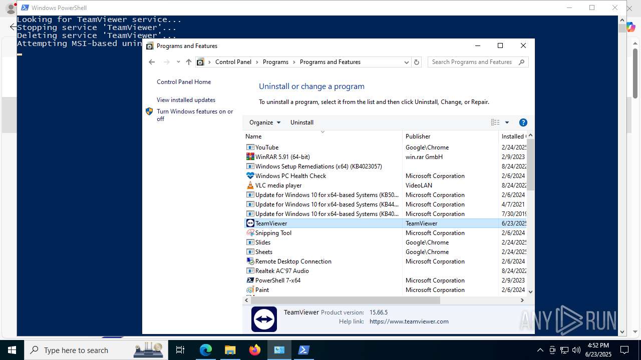
Task: Open the Control Panel Home link
Action: tap(184, 82)
